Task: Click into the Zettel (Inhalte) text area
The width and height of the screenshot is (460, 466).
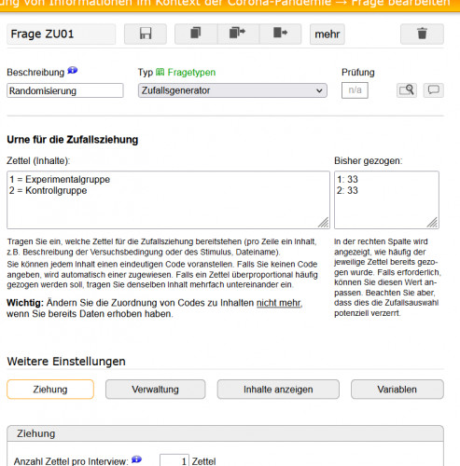Action: 168,199
